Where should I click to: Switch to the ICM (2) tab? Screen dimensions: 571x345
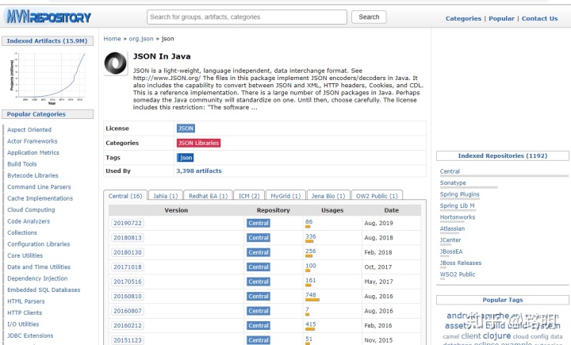[x=249, y=196]
